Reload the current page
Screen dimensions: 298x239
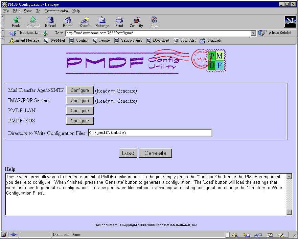tap(50, 22)
